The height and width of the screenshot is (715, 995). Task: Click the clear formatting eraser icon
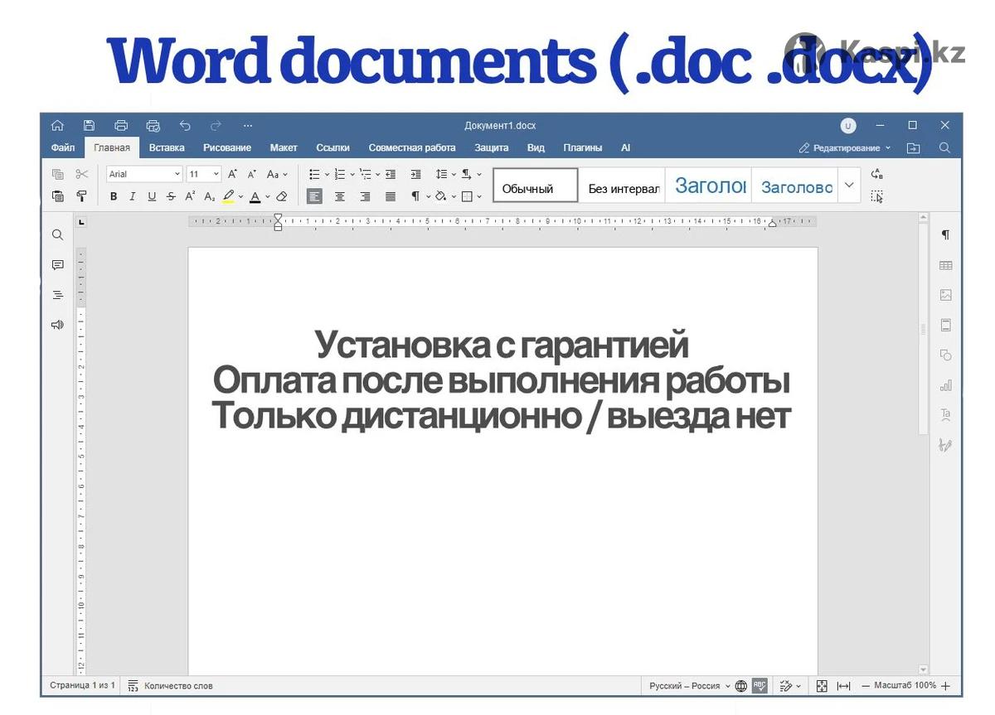click(282, 196)
